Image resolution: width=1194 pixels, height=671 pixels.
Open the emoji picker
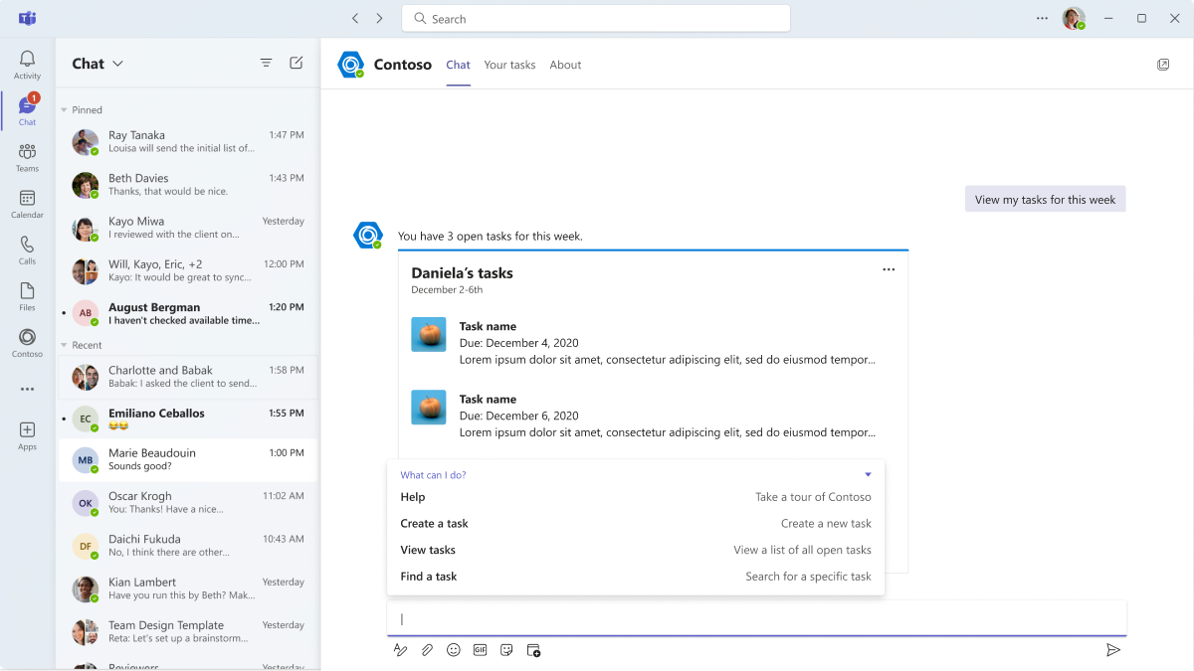point(454,650)
